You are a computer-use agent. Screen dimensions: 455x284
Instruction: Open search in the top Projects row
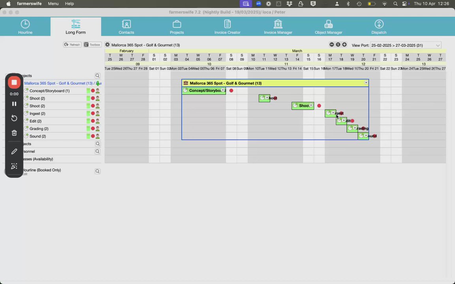tap(98, 76)
